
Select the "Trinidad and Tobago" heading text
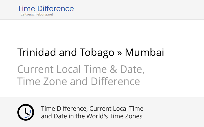[66, 53]
